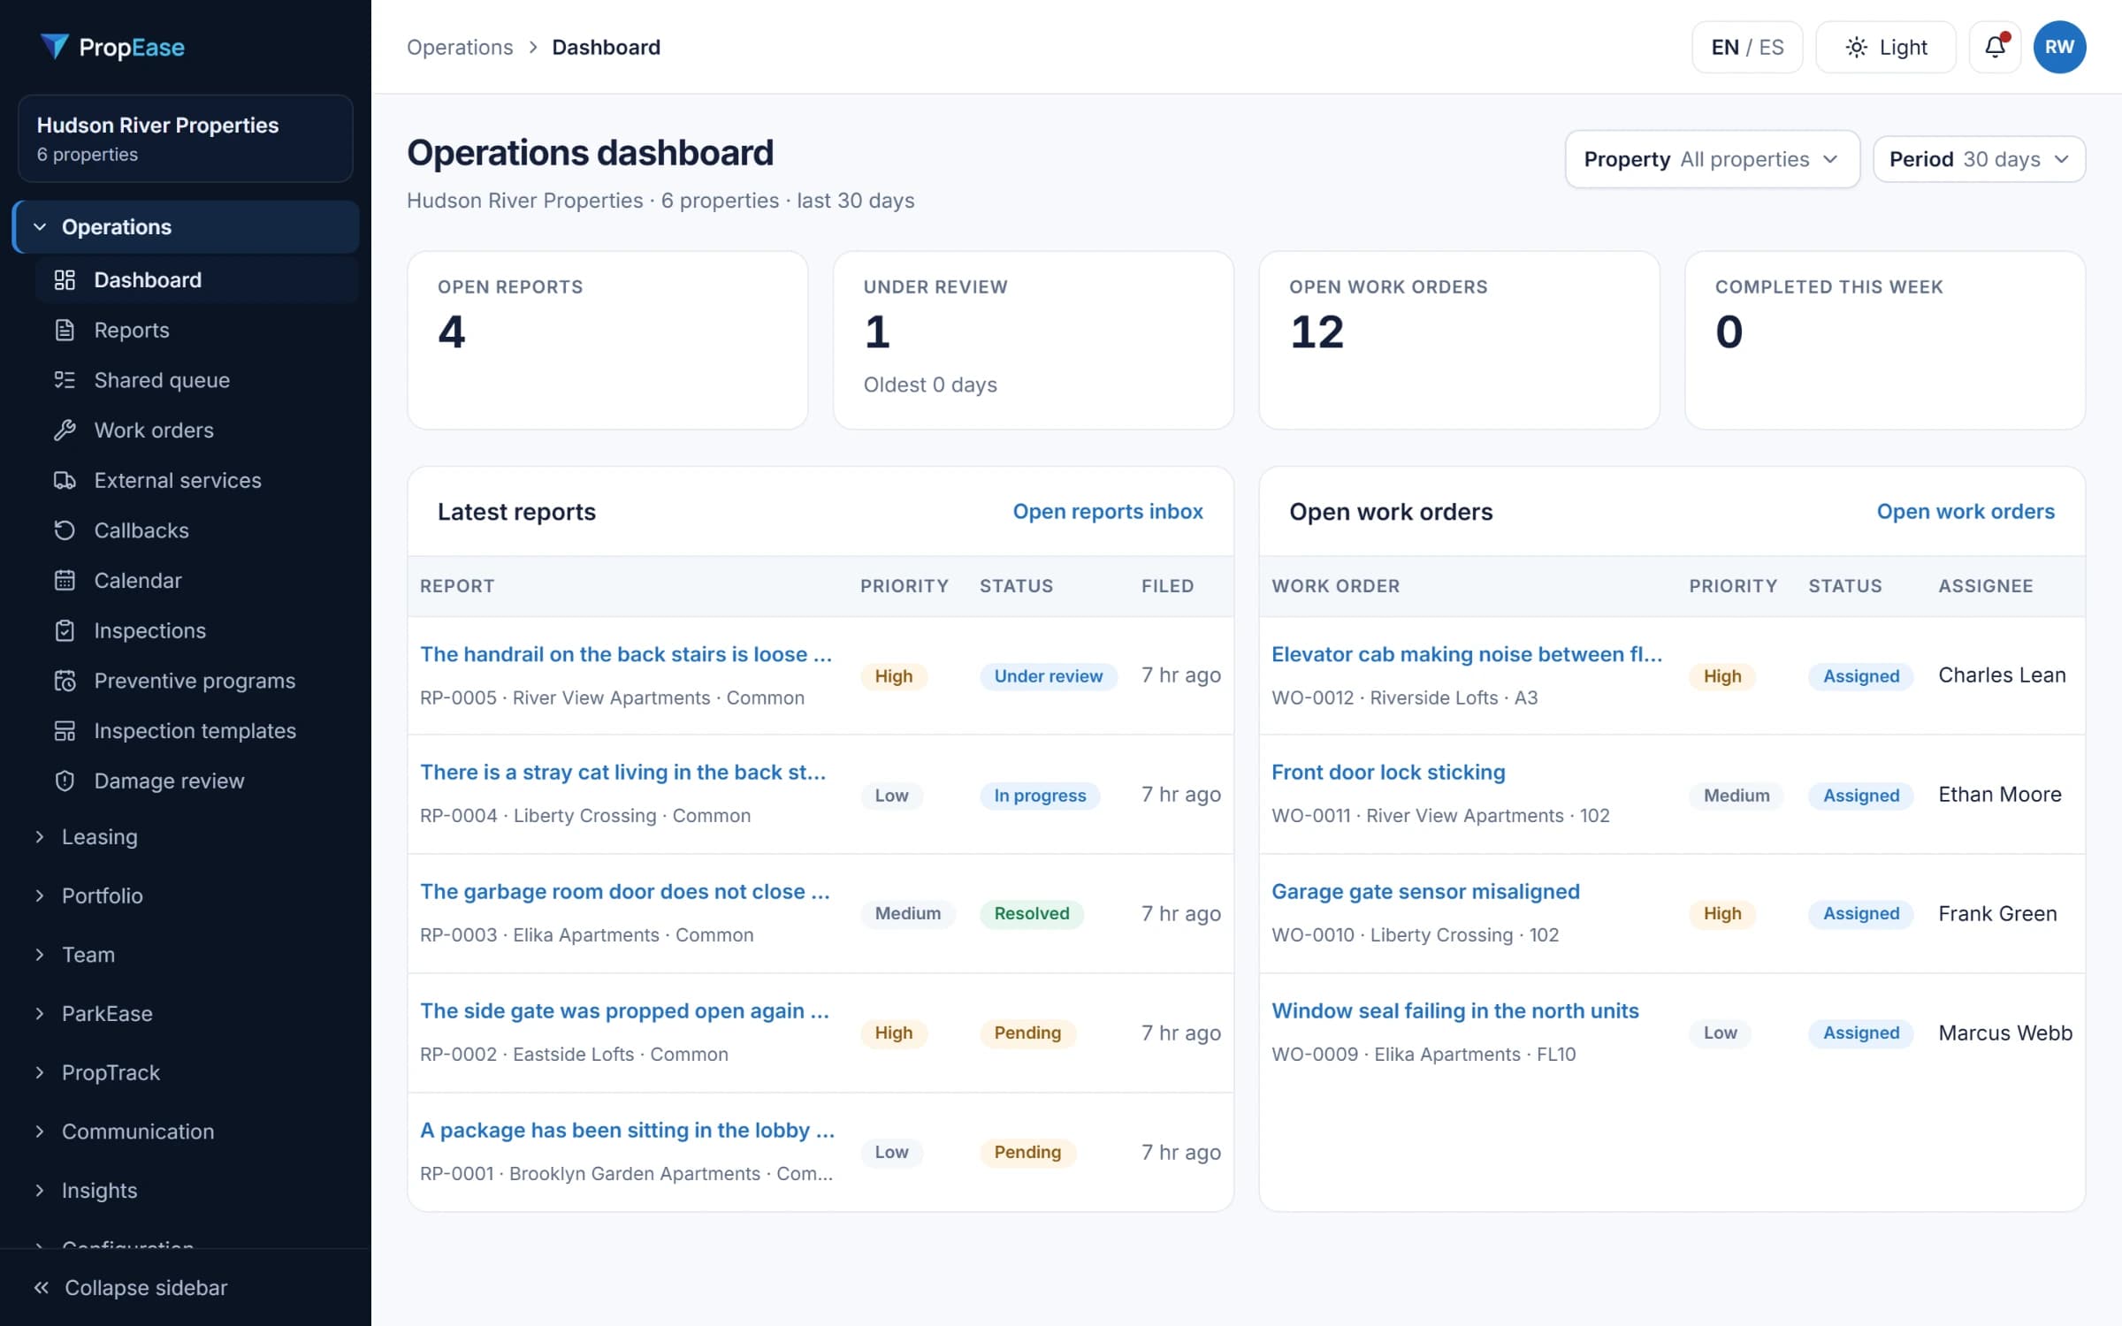Click the Work orders wrench icon
This screenshot has width=2122, height=1326.
click(65, 431)
